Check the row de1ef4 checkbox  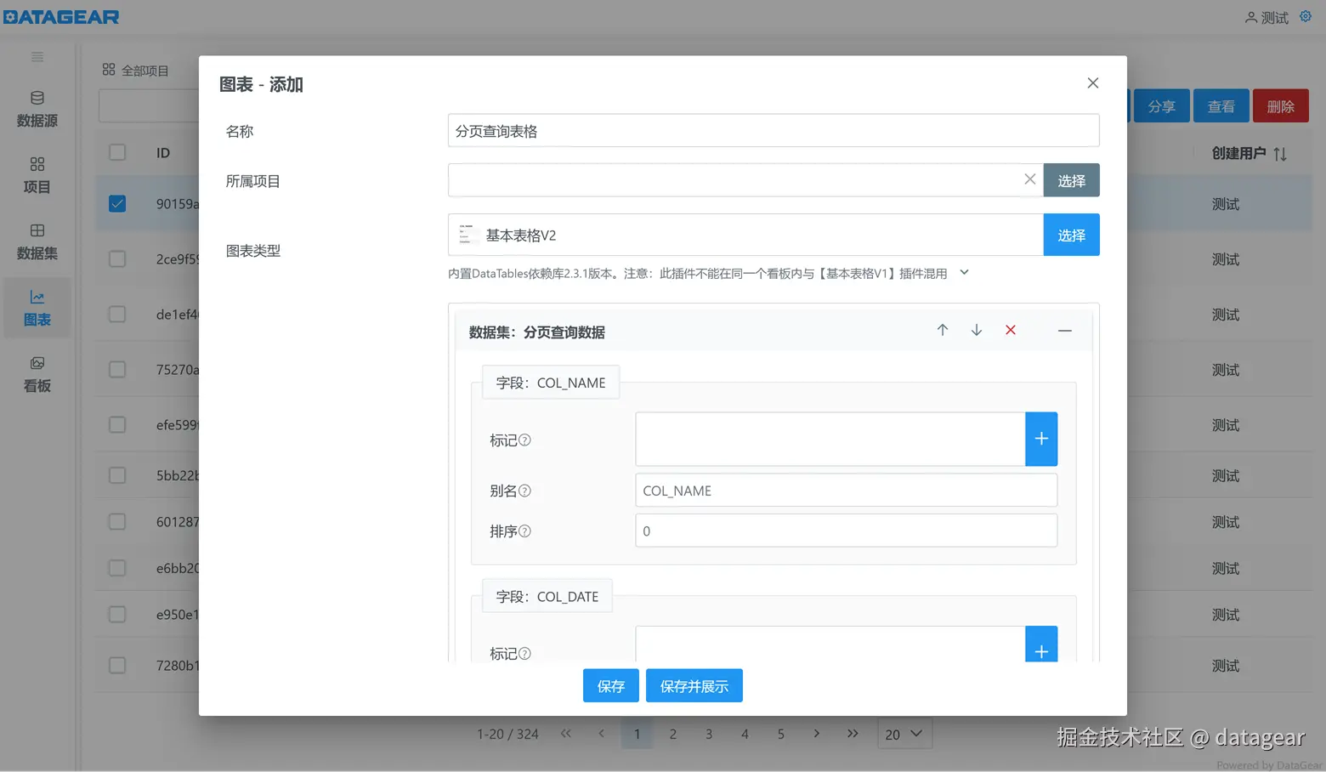[x=117, y=314]
